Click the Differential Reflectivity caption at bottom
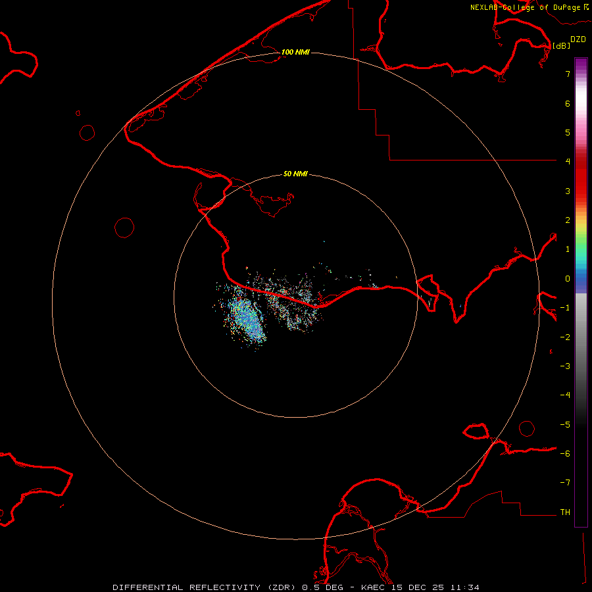This screenshot has width=592, height=592. tap(295, 587)
